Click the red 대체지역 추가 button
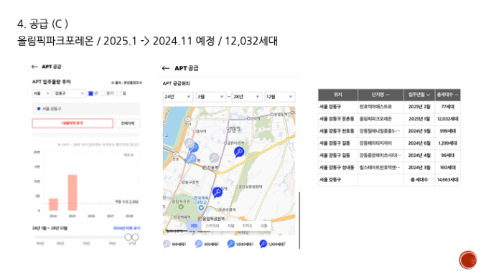The height and width of the screenshot is (276, 491). (x=73, y=123)
